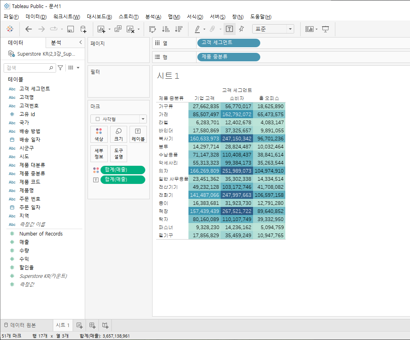Click the 시트 1 sheet title
410x340 pixels.
pyautogui.click(x=168, y=76)
